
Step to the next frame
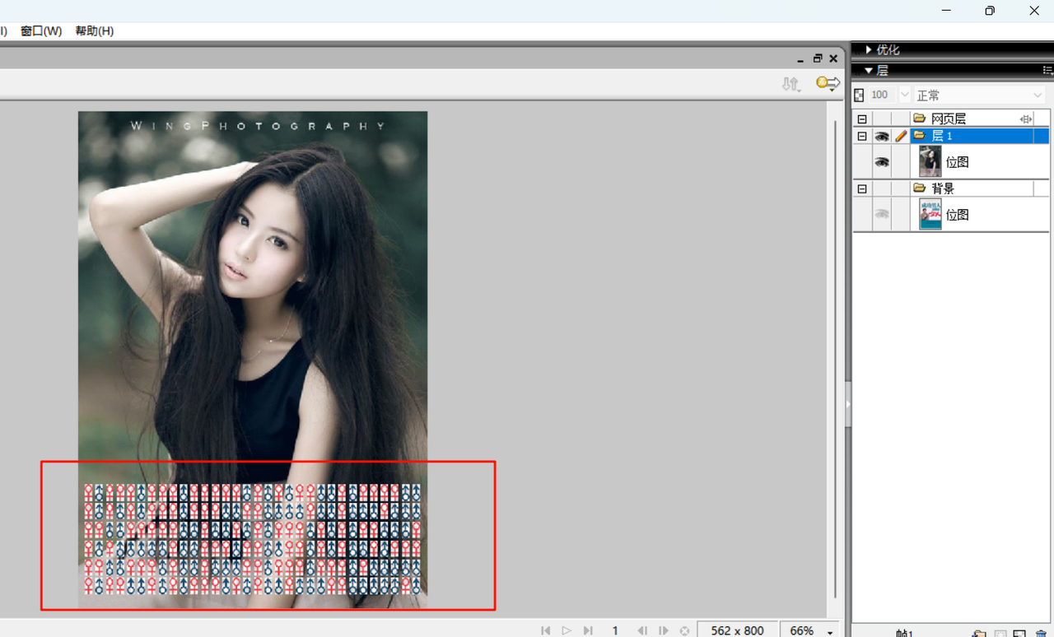[x=664, y=630]
